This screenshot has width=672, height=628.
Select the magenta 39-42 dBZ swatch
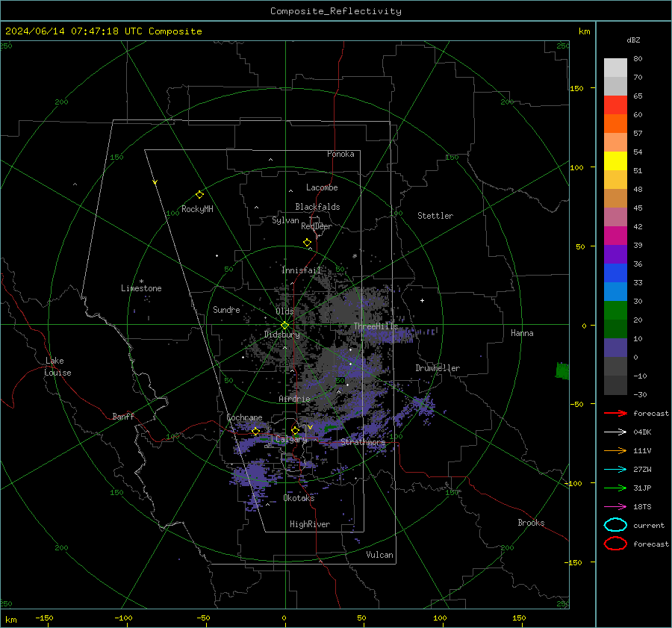[615, 235]
